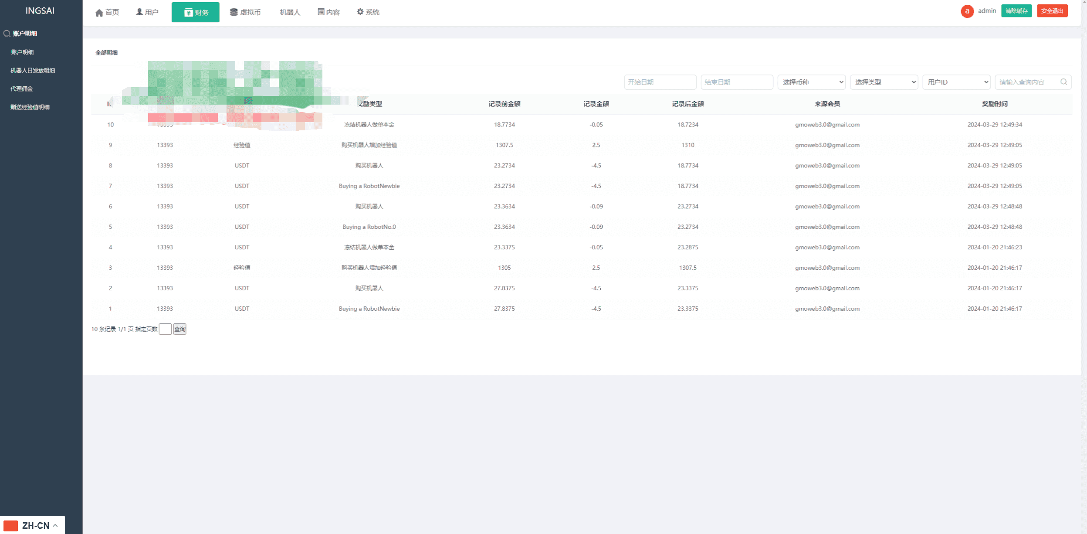
Task: Open the 用户 user menu icon
Action: click(139, 12)
